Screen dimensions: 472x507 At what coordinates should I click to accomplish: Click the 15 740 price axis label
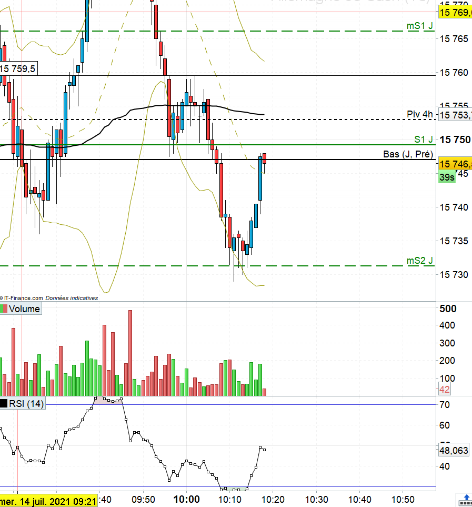coord(454,207)
